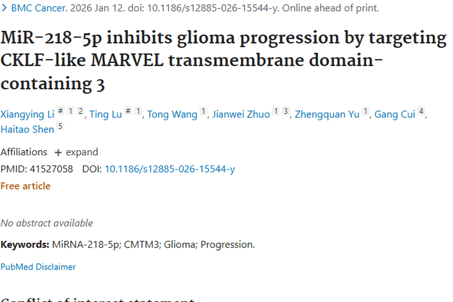Click affiliation superscript 5 after Haitao Shen
Viewport: 453px width, 302px height.
point(60,126)
